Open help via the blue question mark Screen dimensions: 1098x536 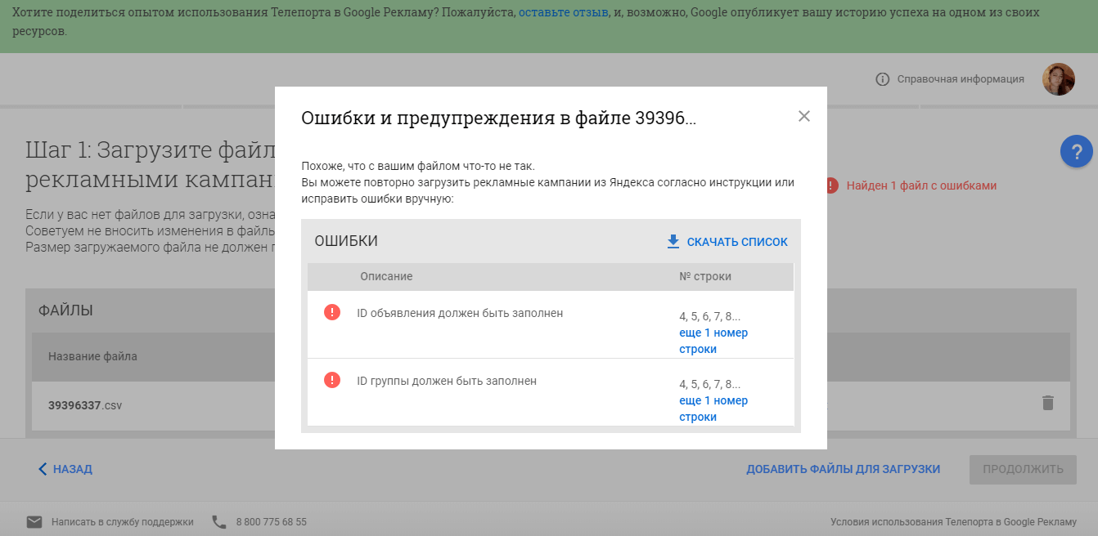(1077, 151)
